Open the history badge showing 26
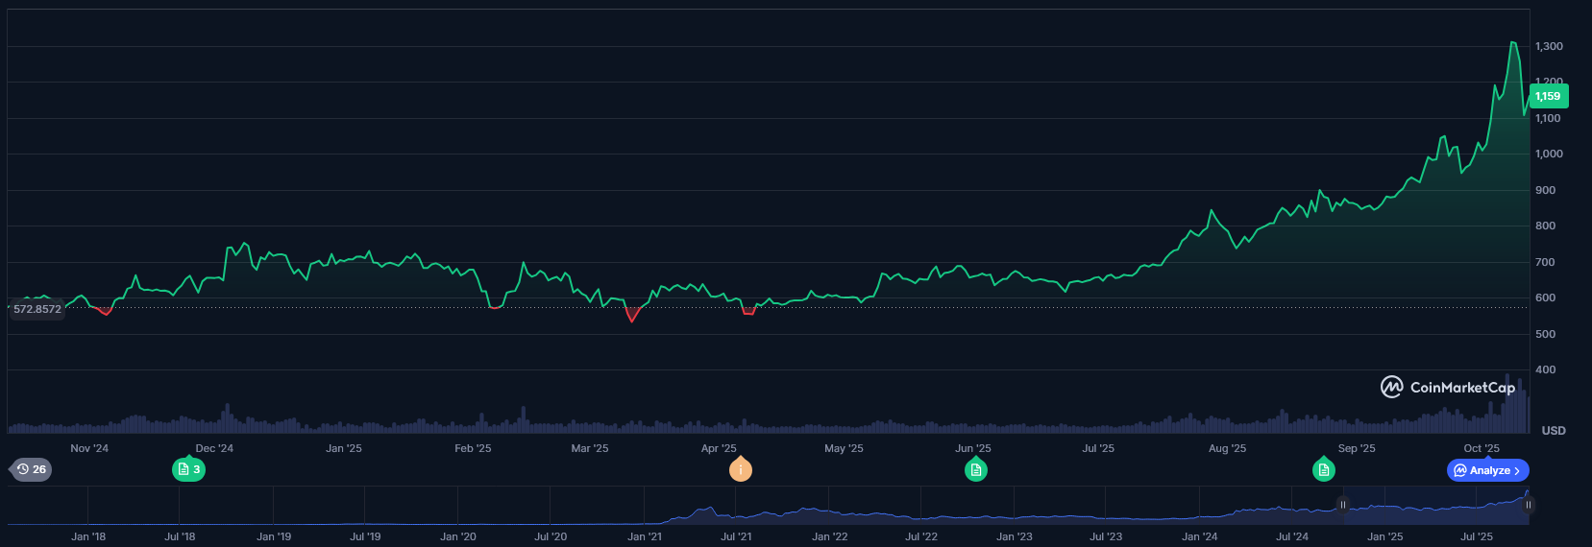Screen dimensions: 1592x547 [31, 469]
